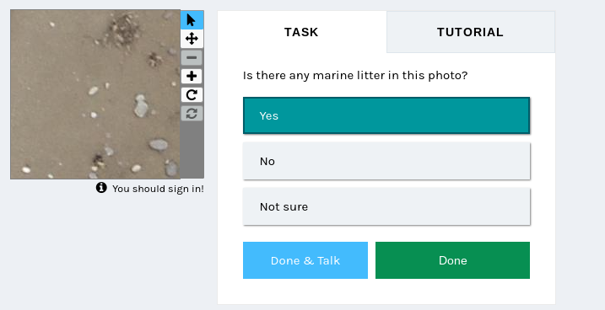Follow the "You should sign in!" notice
The height and width of the screenshot is (310, 605).
pyautogui.click(x=158, y=189)
